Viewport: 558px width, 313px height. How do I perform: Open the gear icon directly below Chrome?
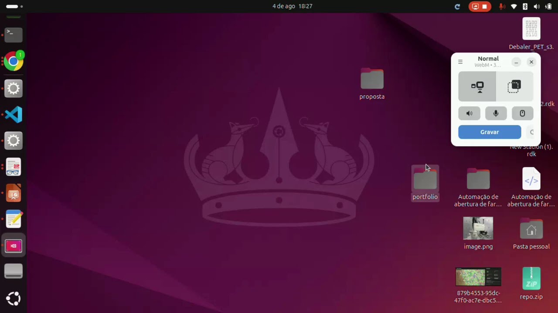pyautogui.click(x=14, y=89)
